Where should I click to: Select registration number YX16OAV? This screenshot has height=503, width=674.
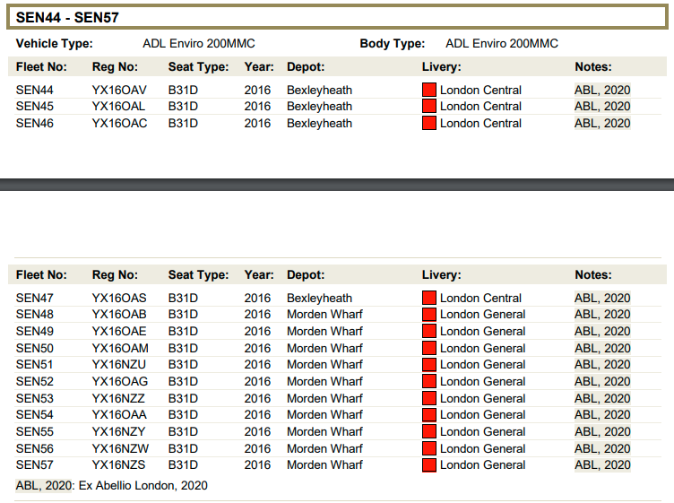[119, 90]
